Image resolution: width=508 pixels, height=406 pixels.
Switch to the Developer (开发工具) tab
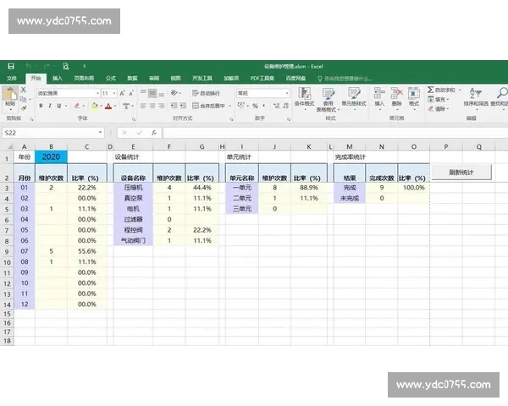pos(202,79)
